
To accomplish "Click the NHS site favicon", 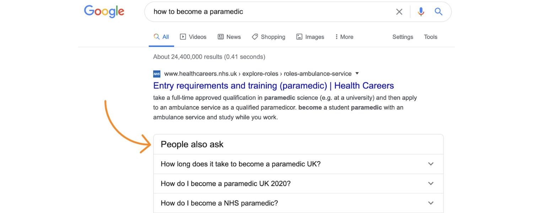I will pyautogui.click(x=156, y=73).
